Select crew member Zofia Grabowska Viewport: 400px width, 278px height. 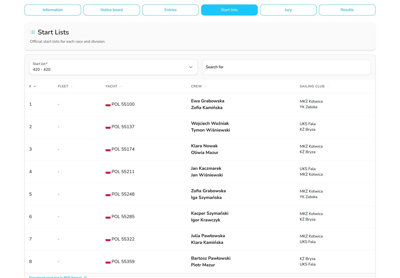(x=208, y=191)
